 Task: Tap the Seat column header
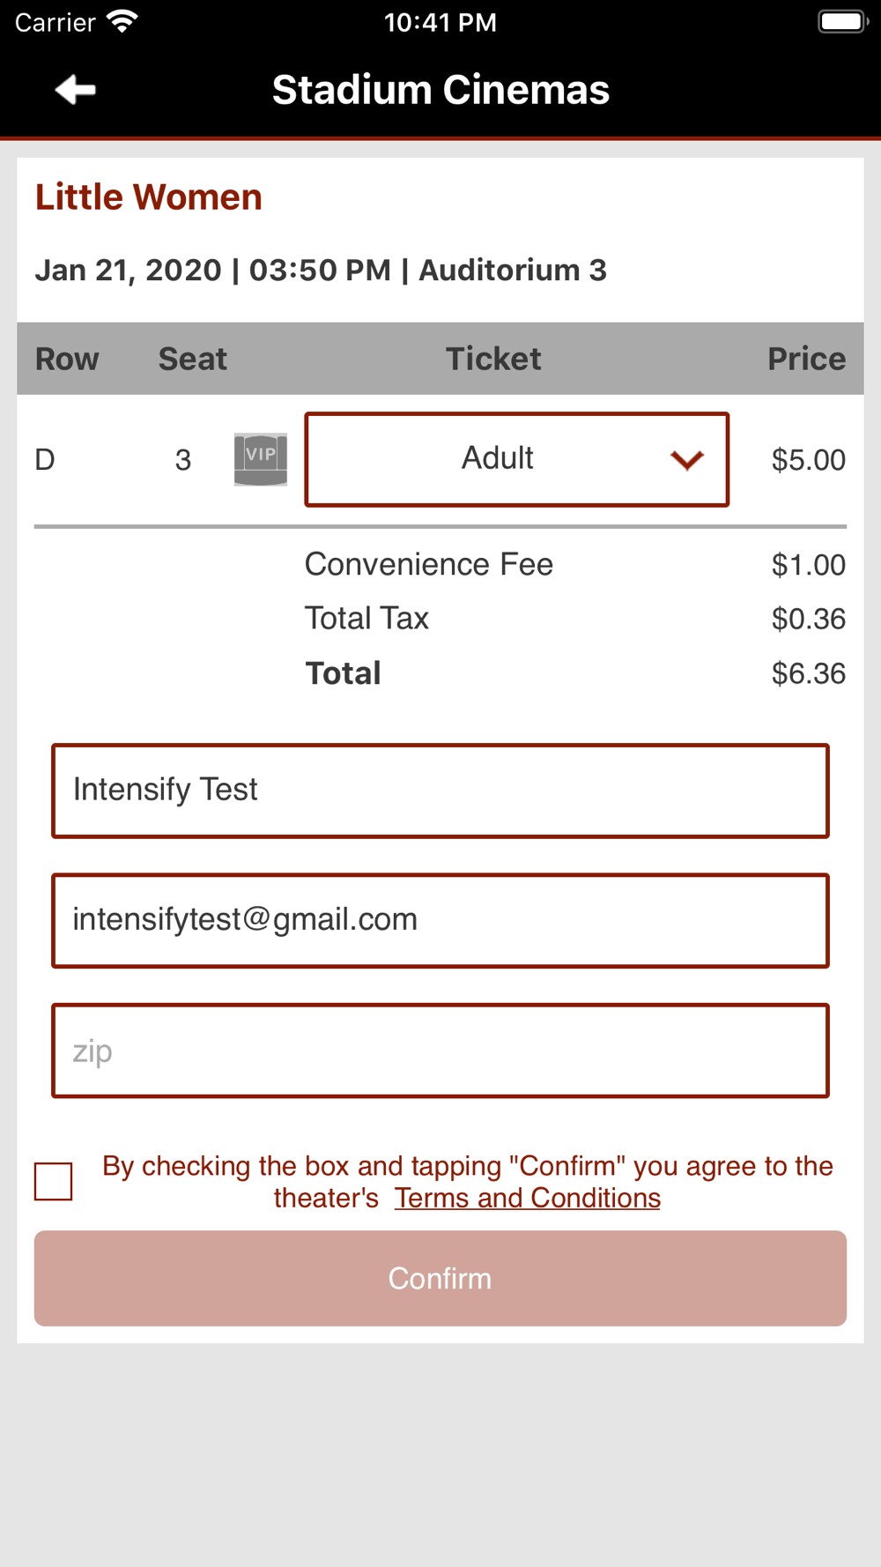click(192, 359)
